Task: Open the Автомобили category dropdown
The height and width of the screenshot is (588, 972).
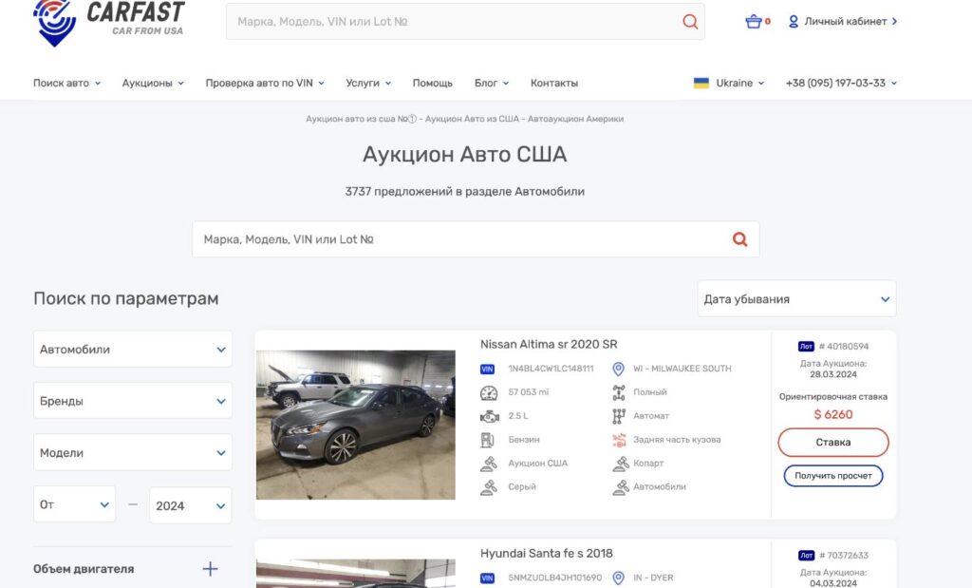Action: 133,350
